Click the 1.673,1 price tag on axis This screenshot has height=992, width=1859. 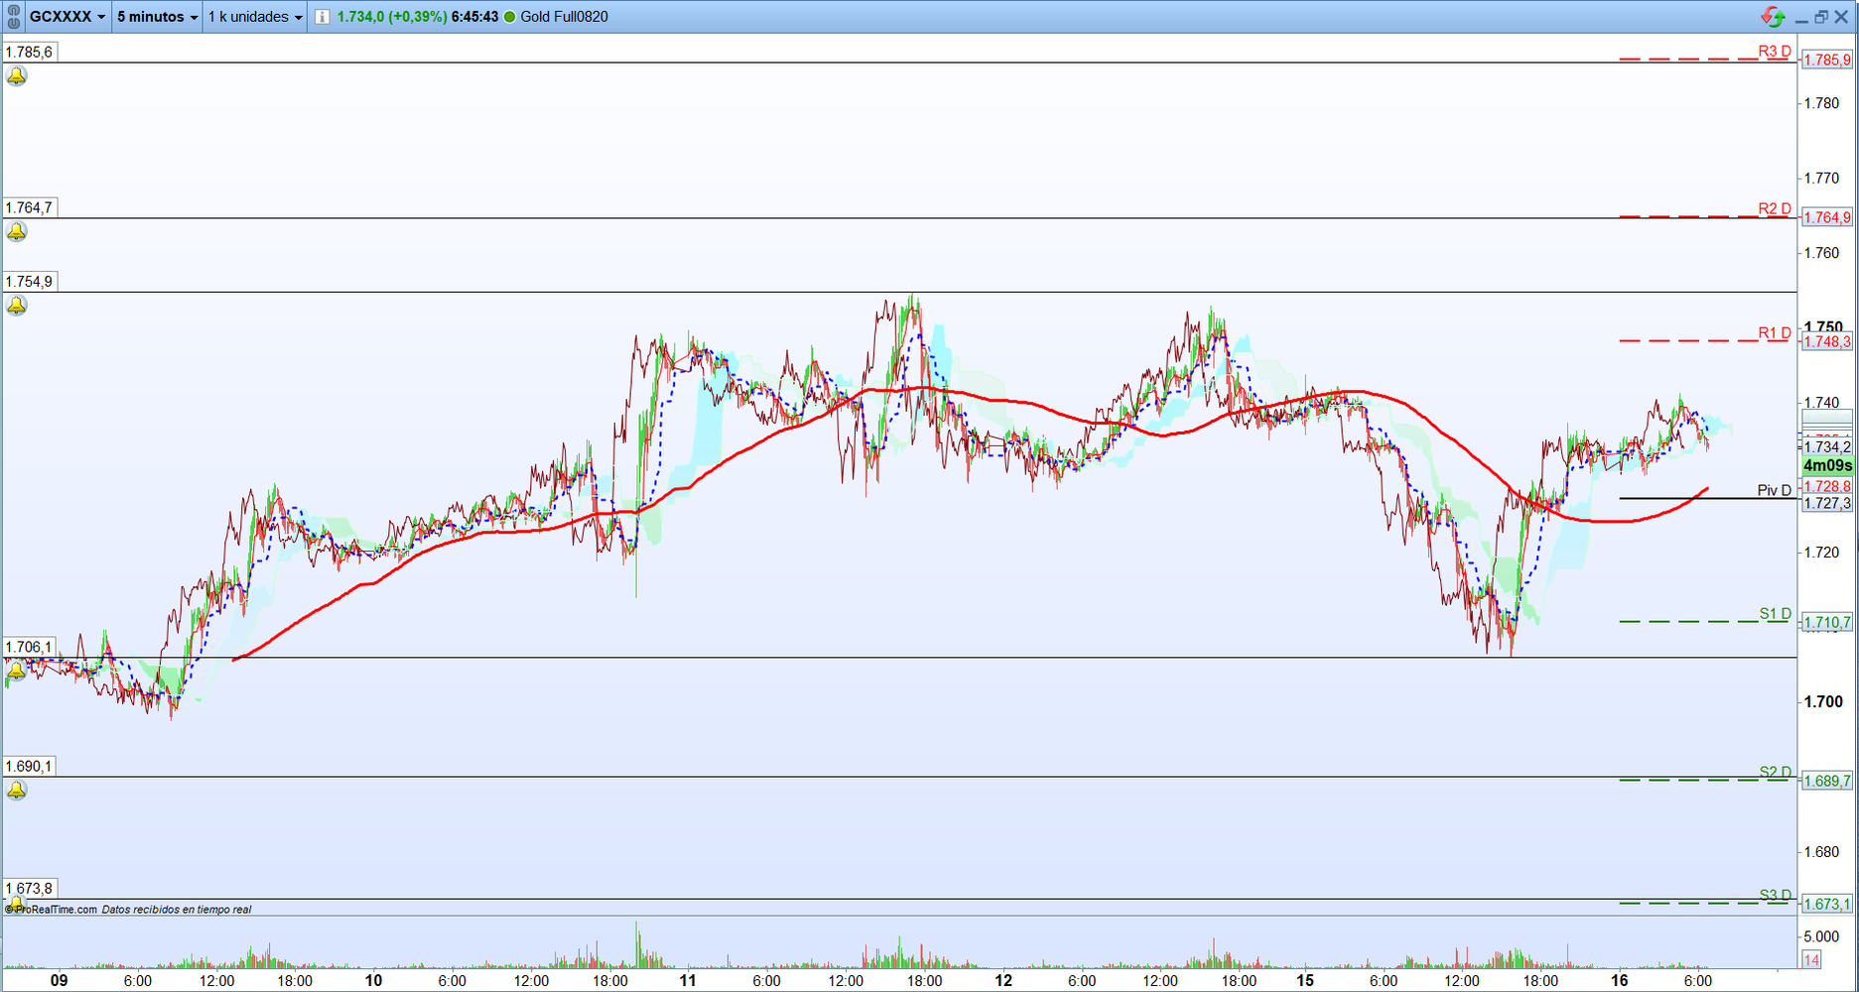point(1827,904)
